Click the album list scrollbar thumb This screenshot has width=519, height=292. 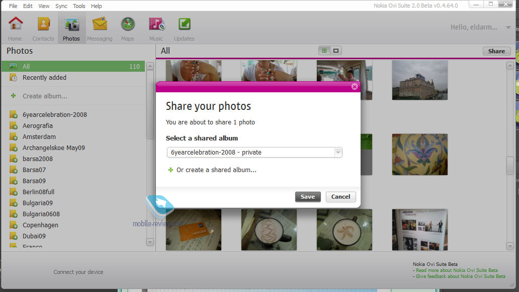[150, 105]
